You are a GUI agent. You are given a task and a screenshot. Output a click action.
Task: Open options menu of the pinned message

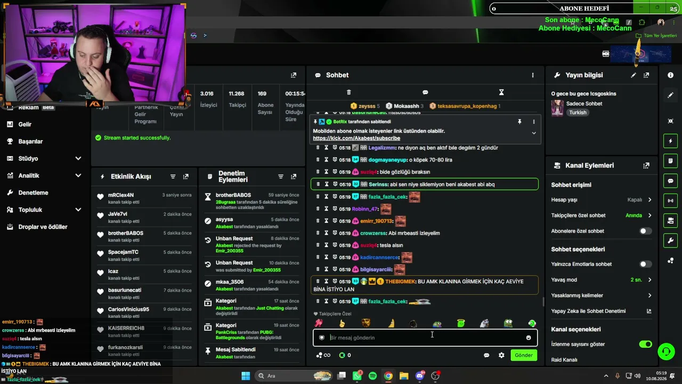pyautogui.click(x=533, y=122)
